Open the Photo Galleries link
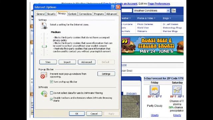Screen dimensions: 213x120 pos(145,24)
